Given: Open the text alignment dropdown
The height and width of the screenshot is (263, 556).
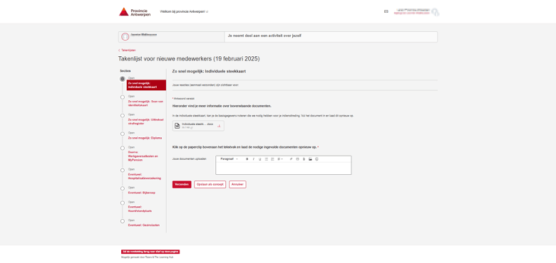Looking at the screenshot, I should coord(280,159).
